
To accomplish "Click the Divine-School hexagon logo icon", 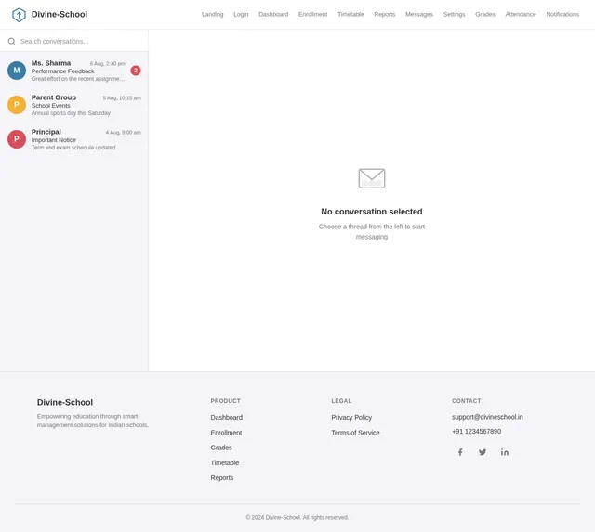I will click(x=19, y=15).
